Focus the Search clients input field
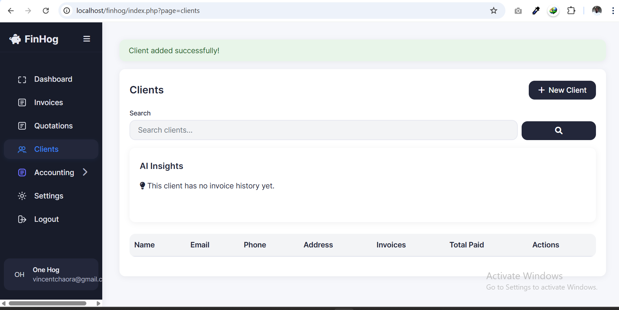The width and height of the screenshot is (619, 310). pos(323,130)
